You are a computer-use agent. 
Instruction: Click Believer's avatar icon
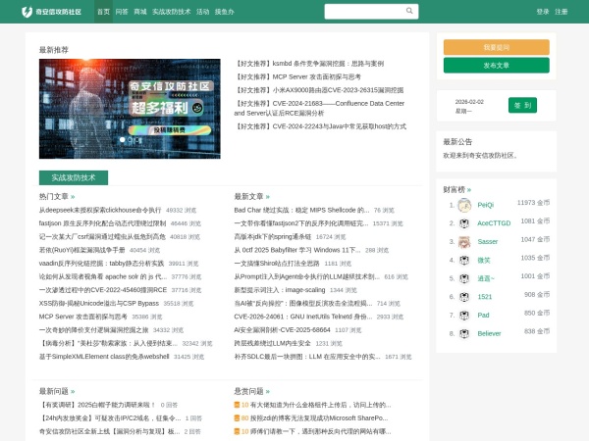pos(465,333)
